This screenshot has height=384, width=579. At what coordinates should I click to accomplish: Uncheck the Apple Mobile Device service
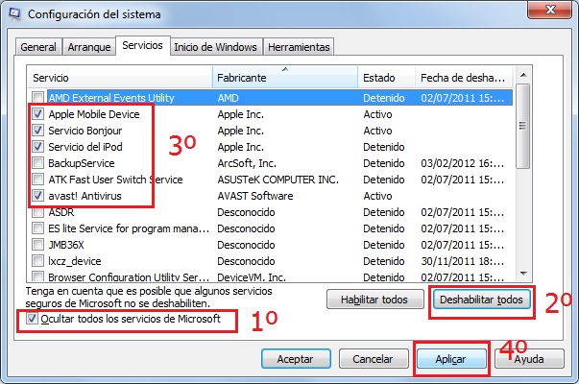[37, 114]
